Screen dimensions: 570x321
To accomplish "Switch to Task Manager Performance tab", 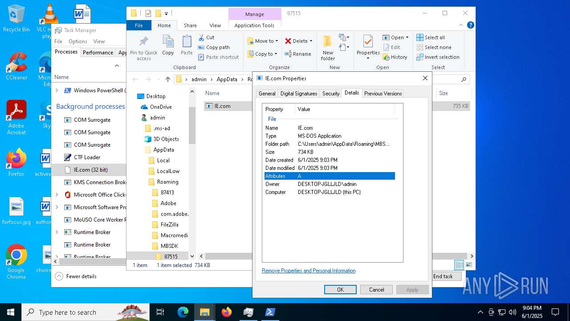I will point(98,52).
